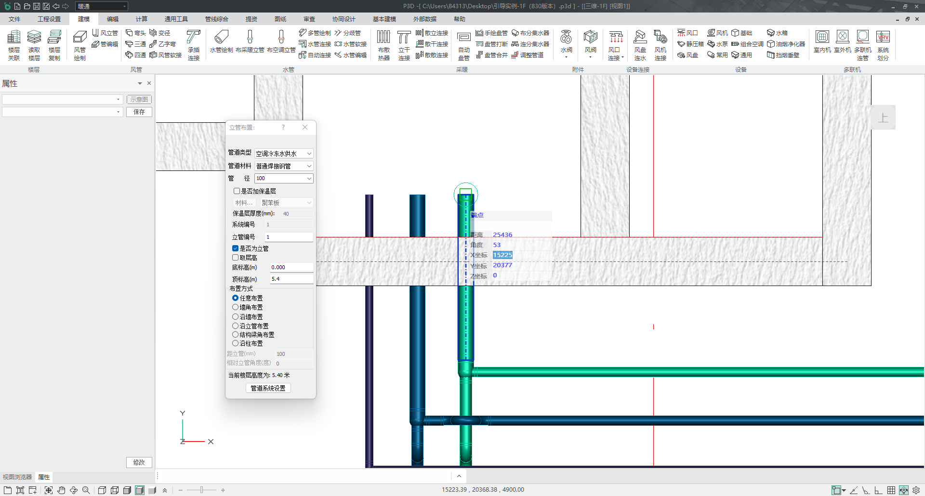Select the 沿墙布置 radio option
Screen dimensions: 925x496
236,317
